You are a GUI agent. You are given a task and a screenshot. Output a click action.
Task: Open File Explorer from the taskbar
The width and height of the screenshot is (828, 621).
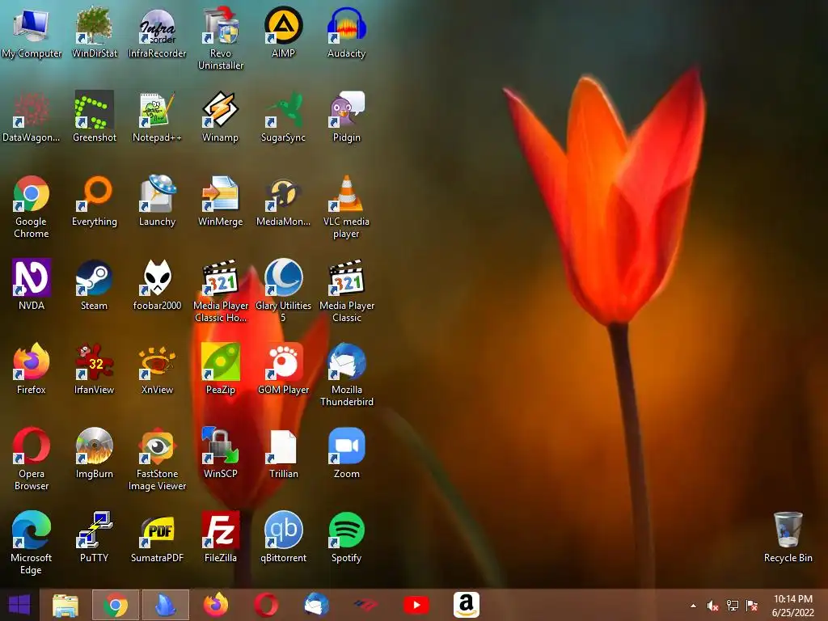(x=65, y=605)
